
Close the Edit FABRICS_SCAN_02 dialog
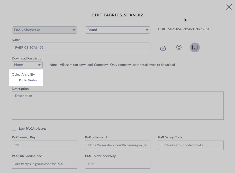tap(229, 7)
